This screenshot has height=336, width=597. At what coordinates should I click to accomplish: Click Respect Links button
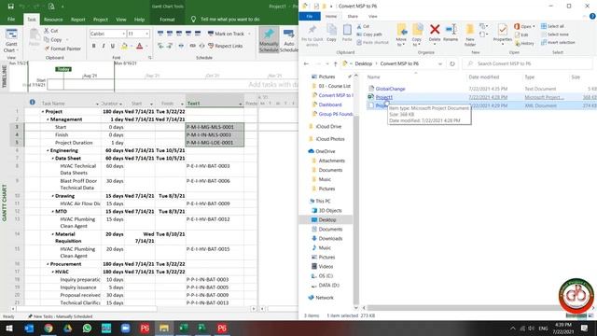[x=226, y=46]
